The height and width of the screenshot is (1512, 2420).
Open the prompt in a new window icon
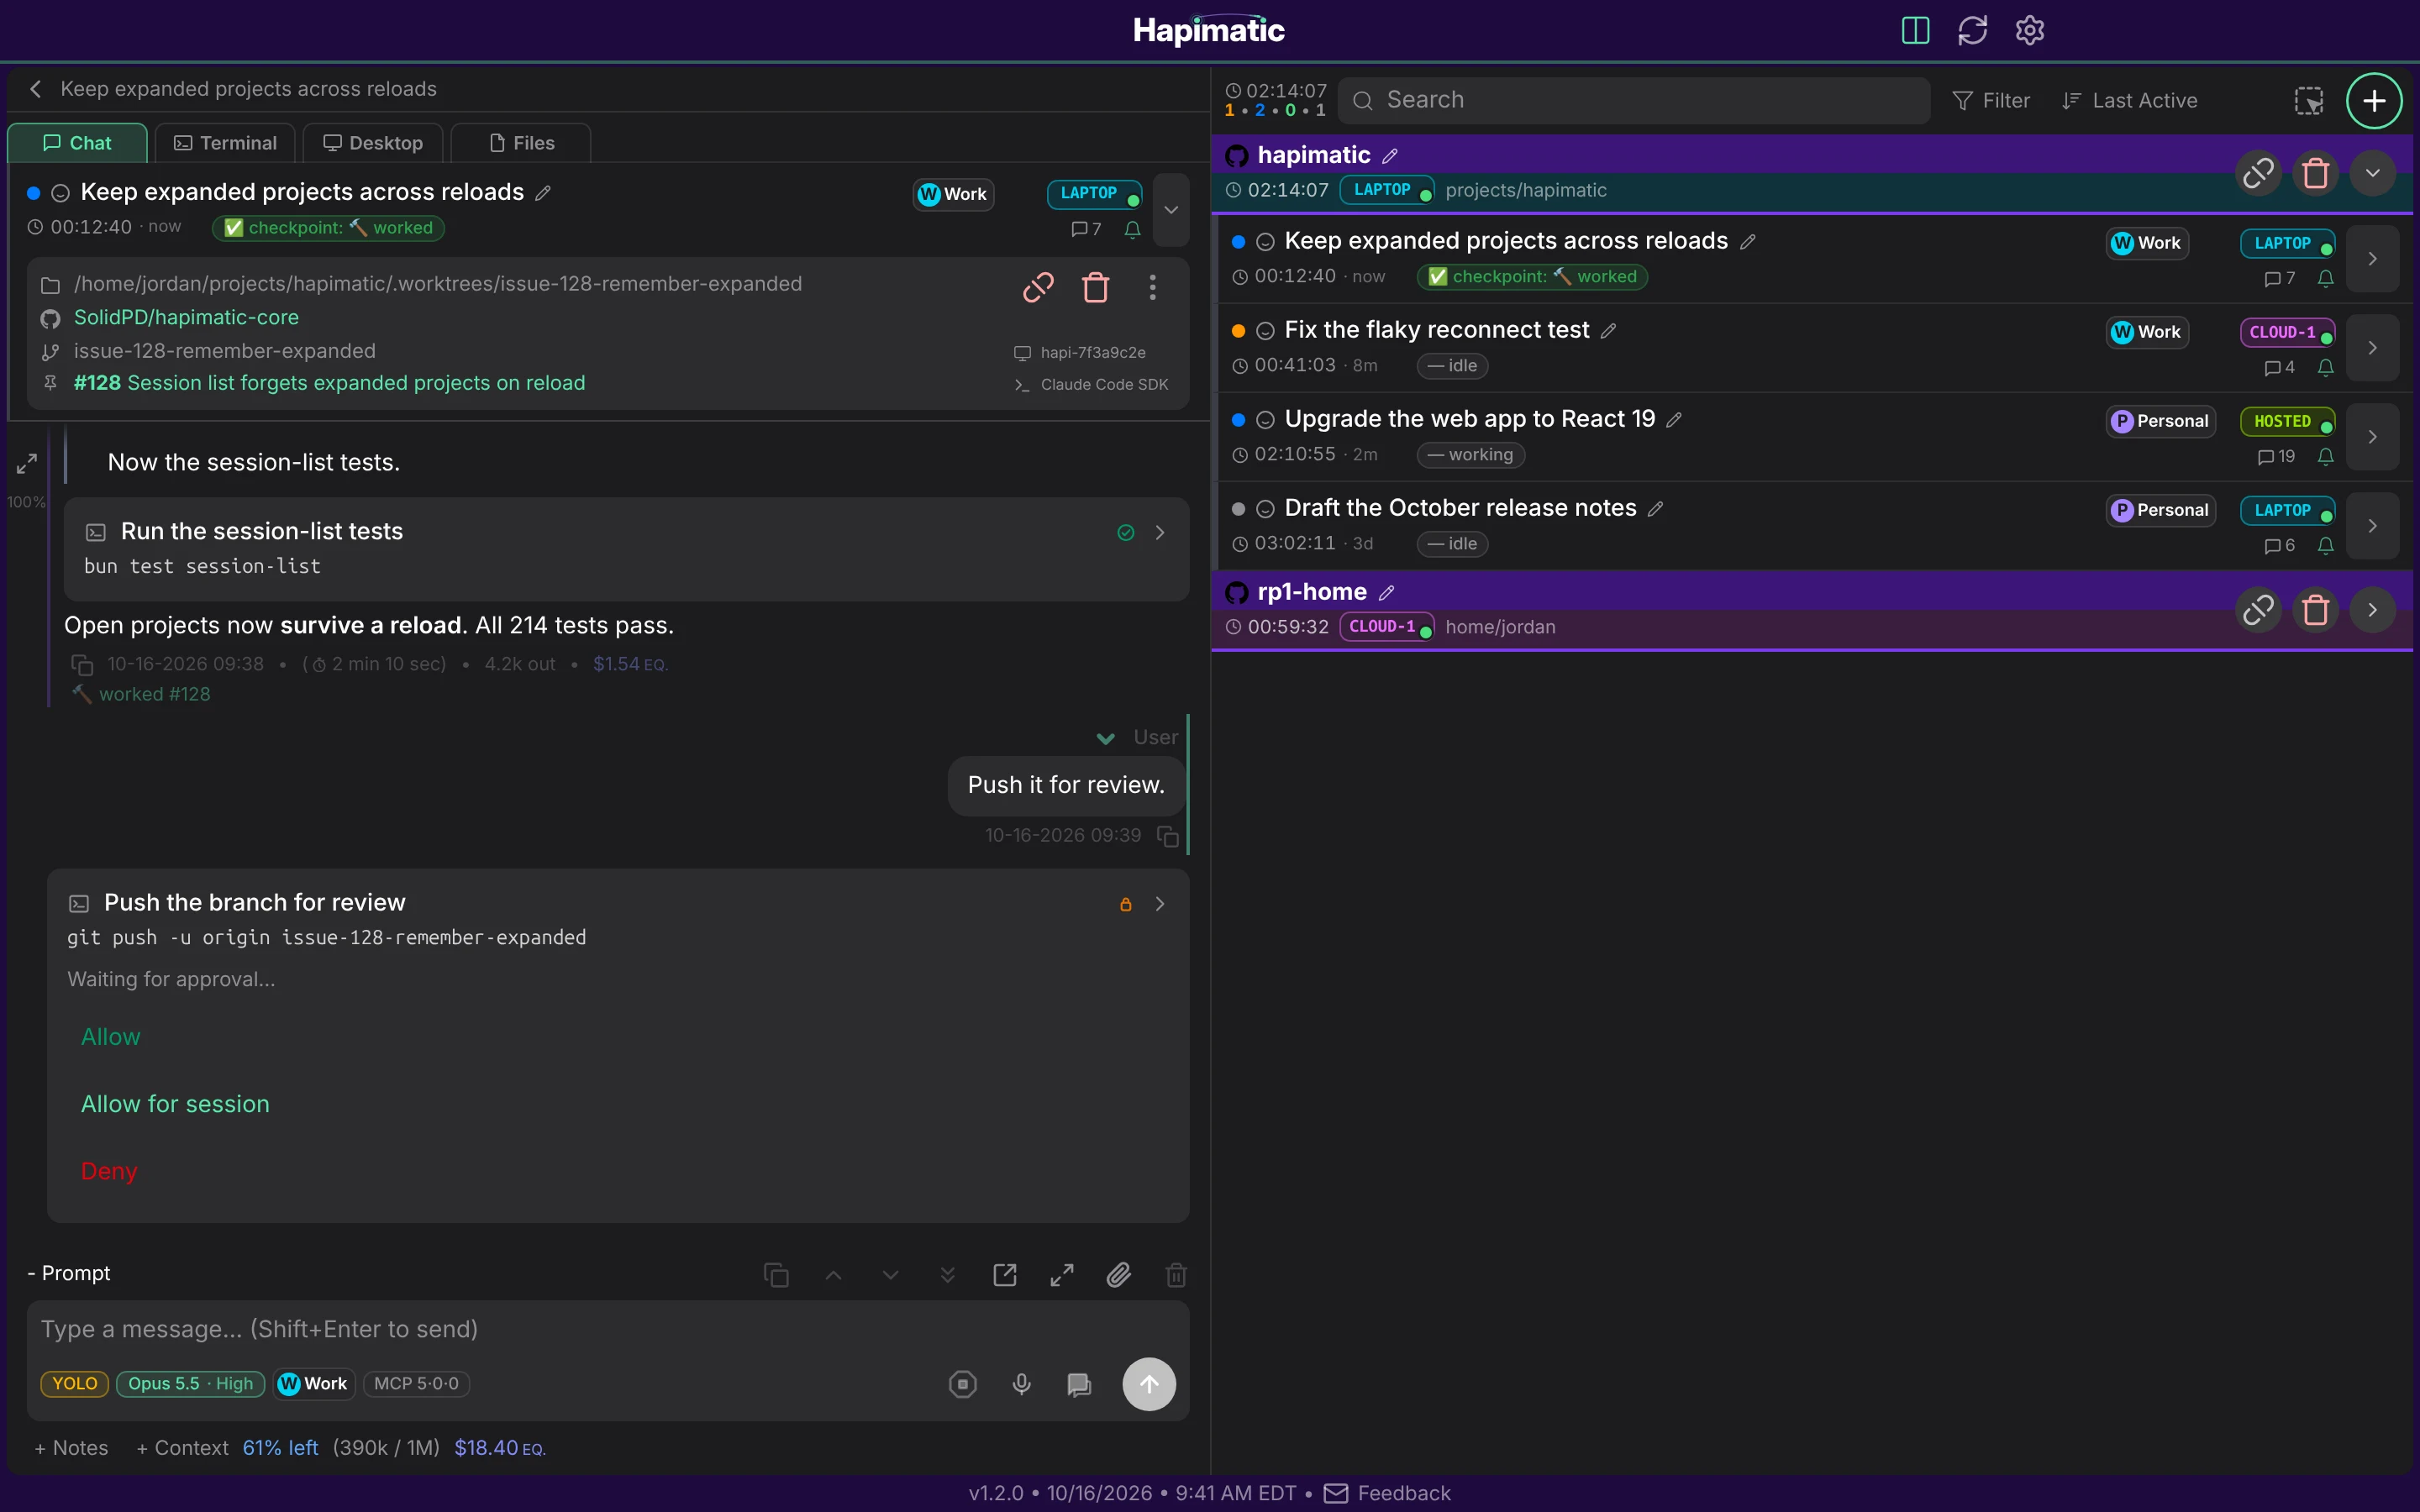click(1004, 1274)
